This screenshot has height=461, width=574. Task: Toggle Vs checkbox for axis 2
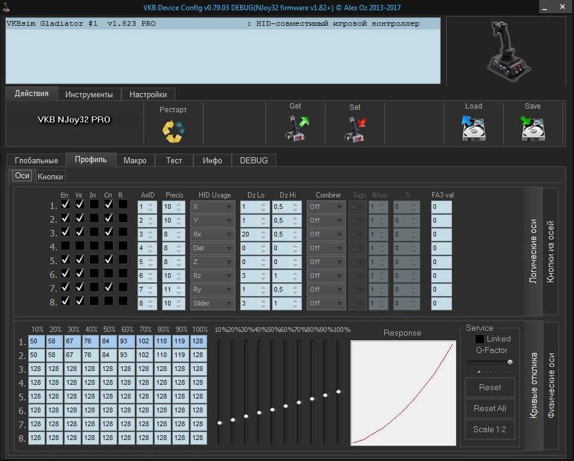click(x=79, y=218)
